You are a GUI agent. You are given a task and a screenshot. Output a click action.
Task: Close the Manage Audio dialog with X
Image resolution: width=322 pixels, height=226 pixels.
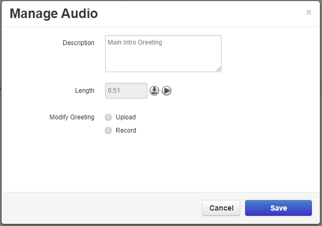309,12
